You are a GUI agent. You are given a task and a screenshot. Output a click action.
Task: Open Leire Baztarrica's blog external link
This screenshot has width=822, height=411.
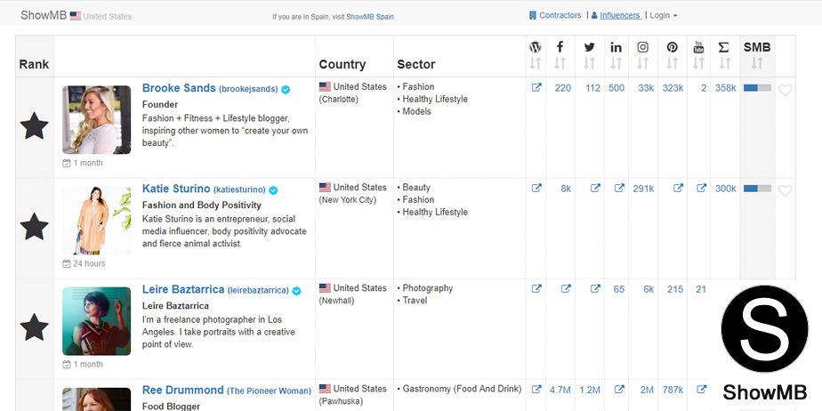pos(536,289)
